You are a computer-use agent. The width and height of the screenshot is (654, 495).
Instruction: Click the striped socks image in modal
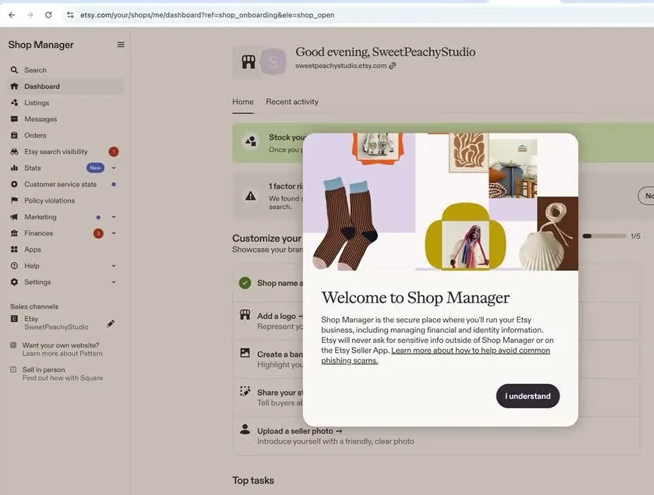click(x=346, y=224)
